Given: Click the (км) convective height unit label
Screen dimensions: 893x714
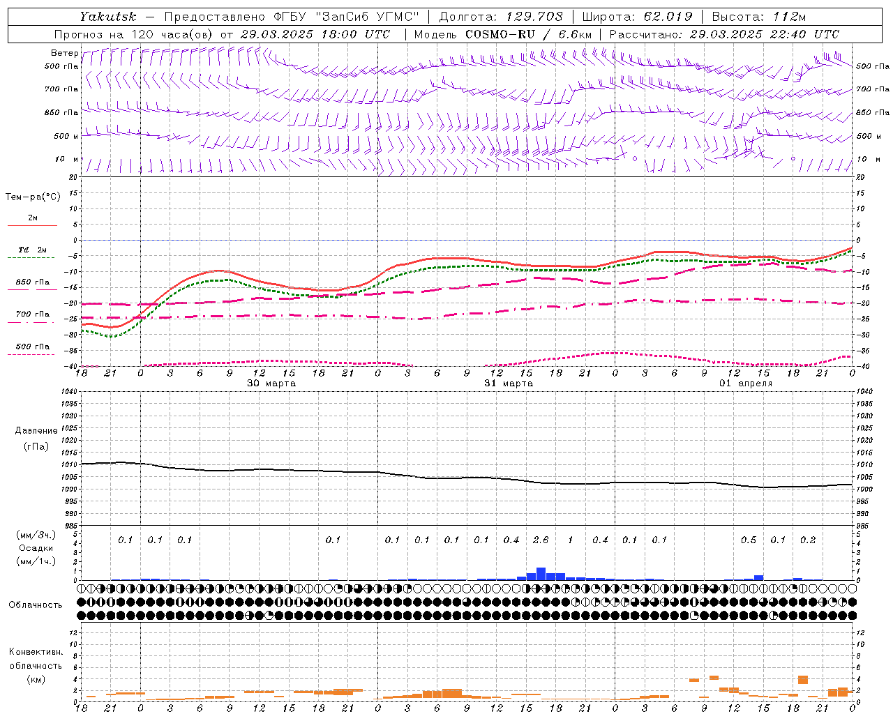Looking at the screenshot, I should [36, 679].
